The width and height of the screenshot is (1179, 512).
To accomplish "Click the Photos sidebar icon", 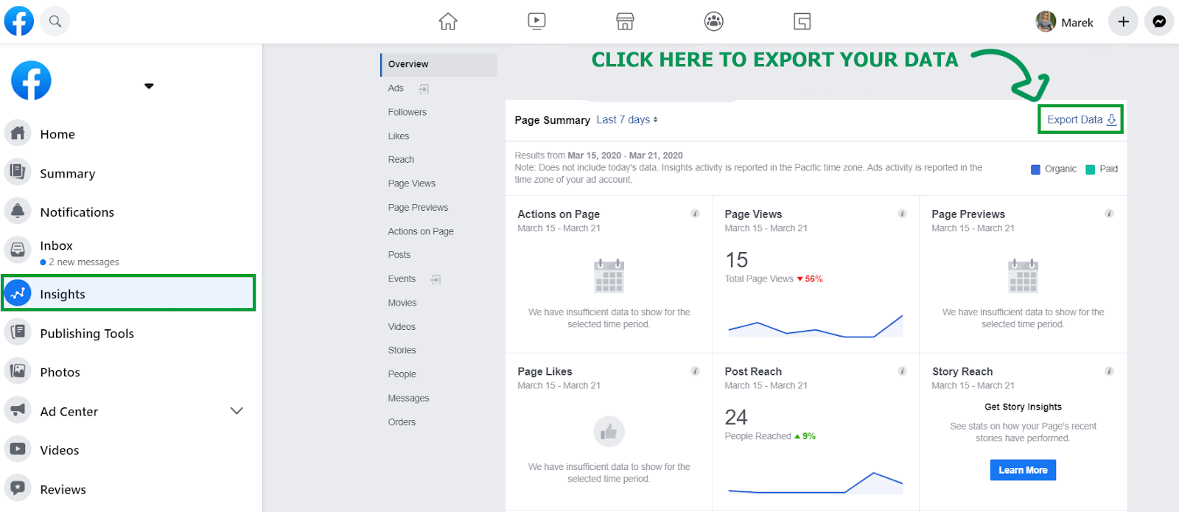I will coord(18,371).
